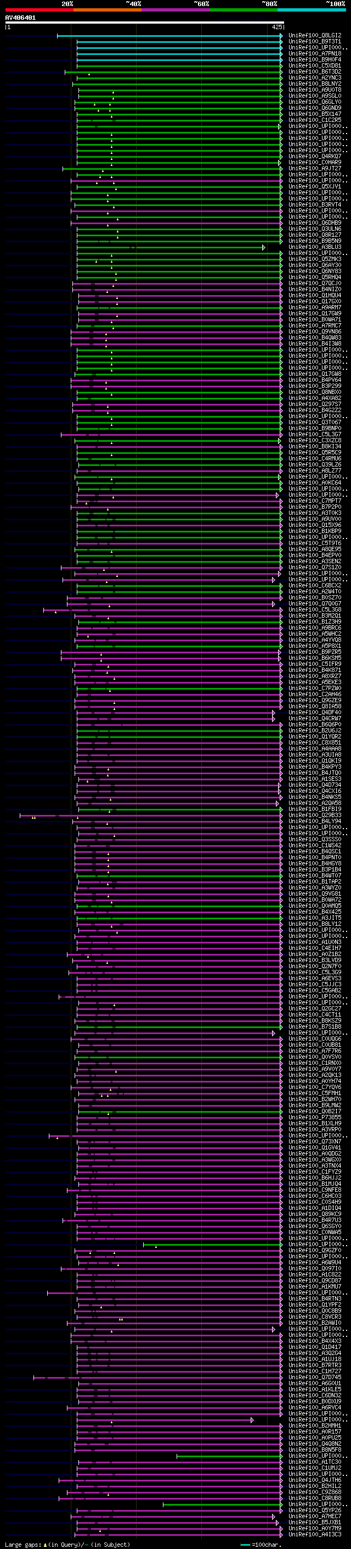Click the UniRef100_A2YNC3 hit label
The width and height of the screenshot is (351, 1549).
pos(315,77)
